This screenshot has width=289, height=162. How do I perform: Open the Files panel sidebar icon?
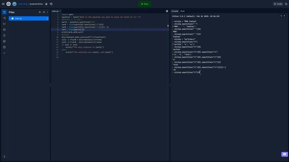(4, 12)
